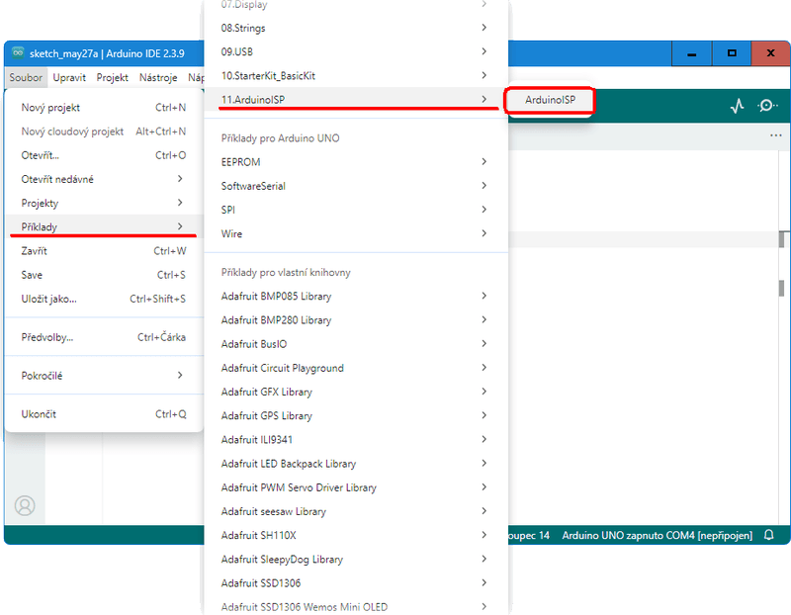Expand the Pokročilé submenu
The height and width of the screenshot is (615, 791).
(104, 376)
